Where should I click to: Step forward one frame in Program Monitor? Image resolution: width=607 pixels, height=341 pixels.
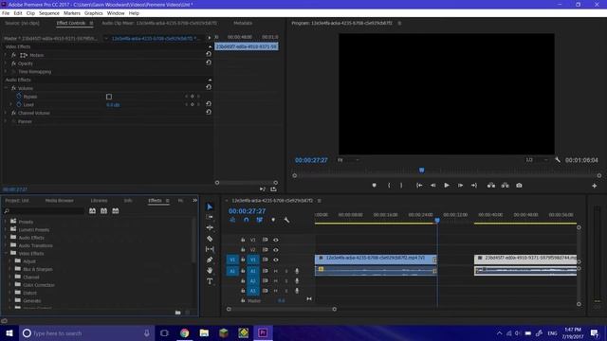(x=460, y=186)
